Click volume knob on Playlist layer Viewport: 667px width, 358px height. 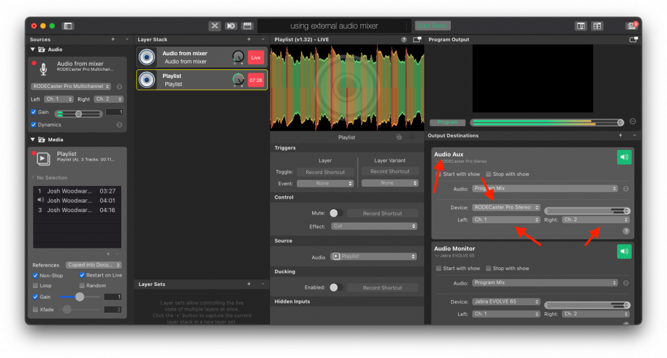[x=238, y=79]
